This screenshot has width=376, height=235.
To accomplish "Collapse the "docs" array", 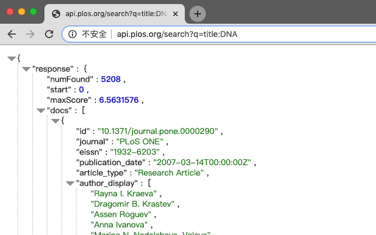I will tap(41, 110).
